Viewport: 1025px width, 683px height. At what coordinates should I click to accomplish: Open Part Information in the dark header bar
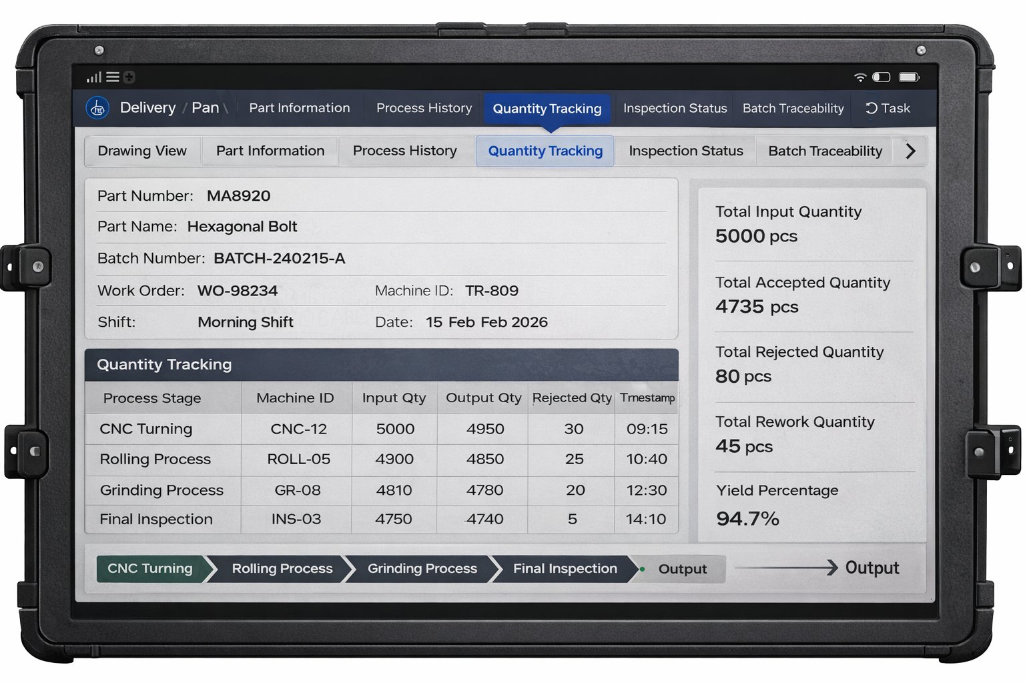[300, 108]
